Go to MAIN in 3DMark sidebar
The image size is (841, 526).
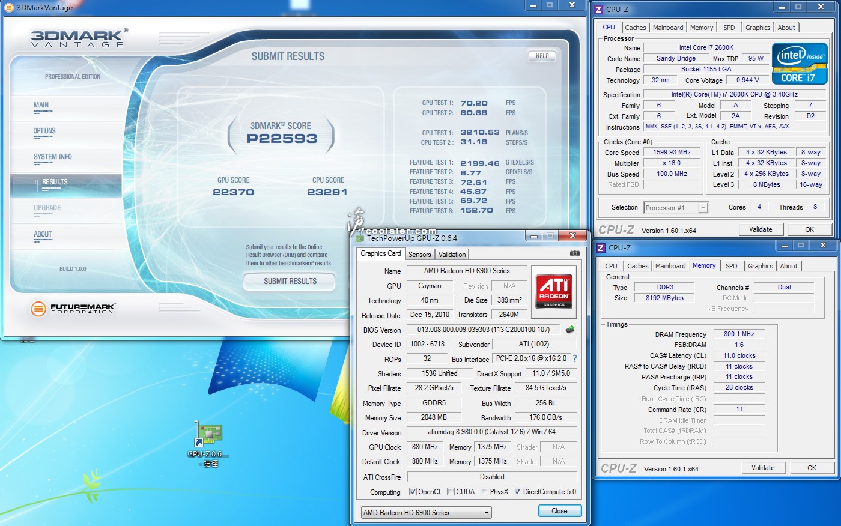[x=41, y=105]
